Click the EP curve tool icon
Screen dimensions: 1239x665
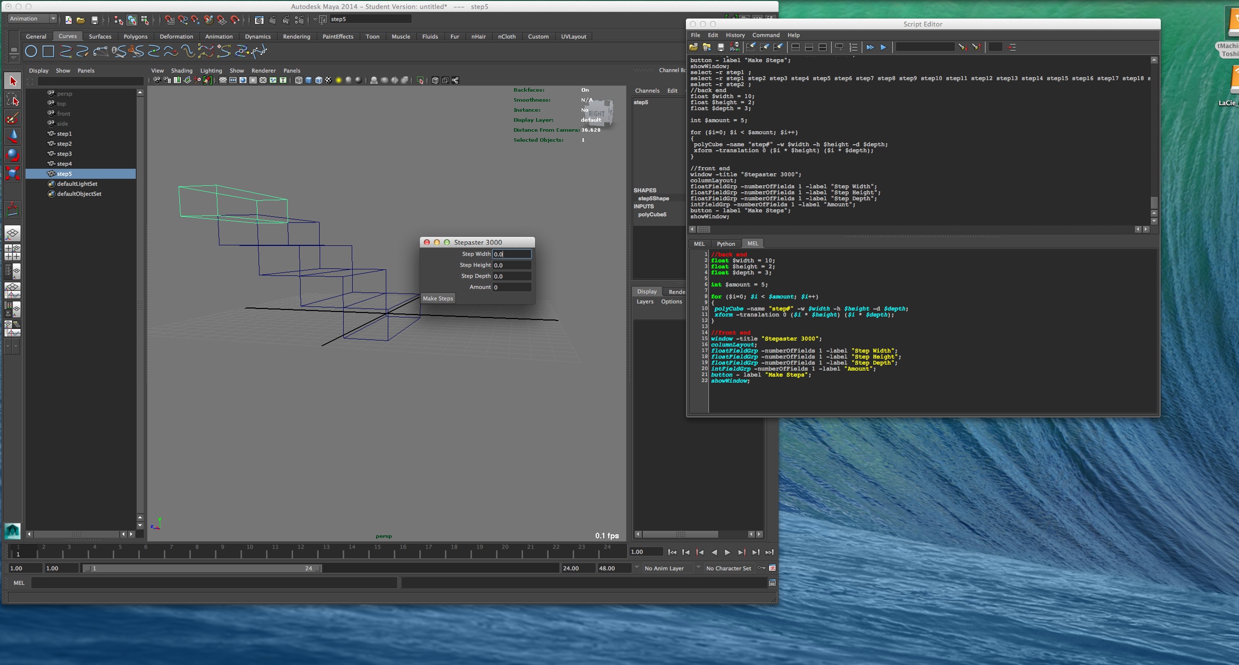(66, 51)
